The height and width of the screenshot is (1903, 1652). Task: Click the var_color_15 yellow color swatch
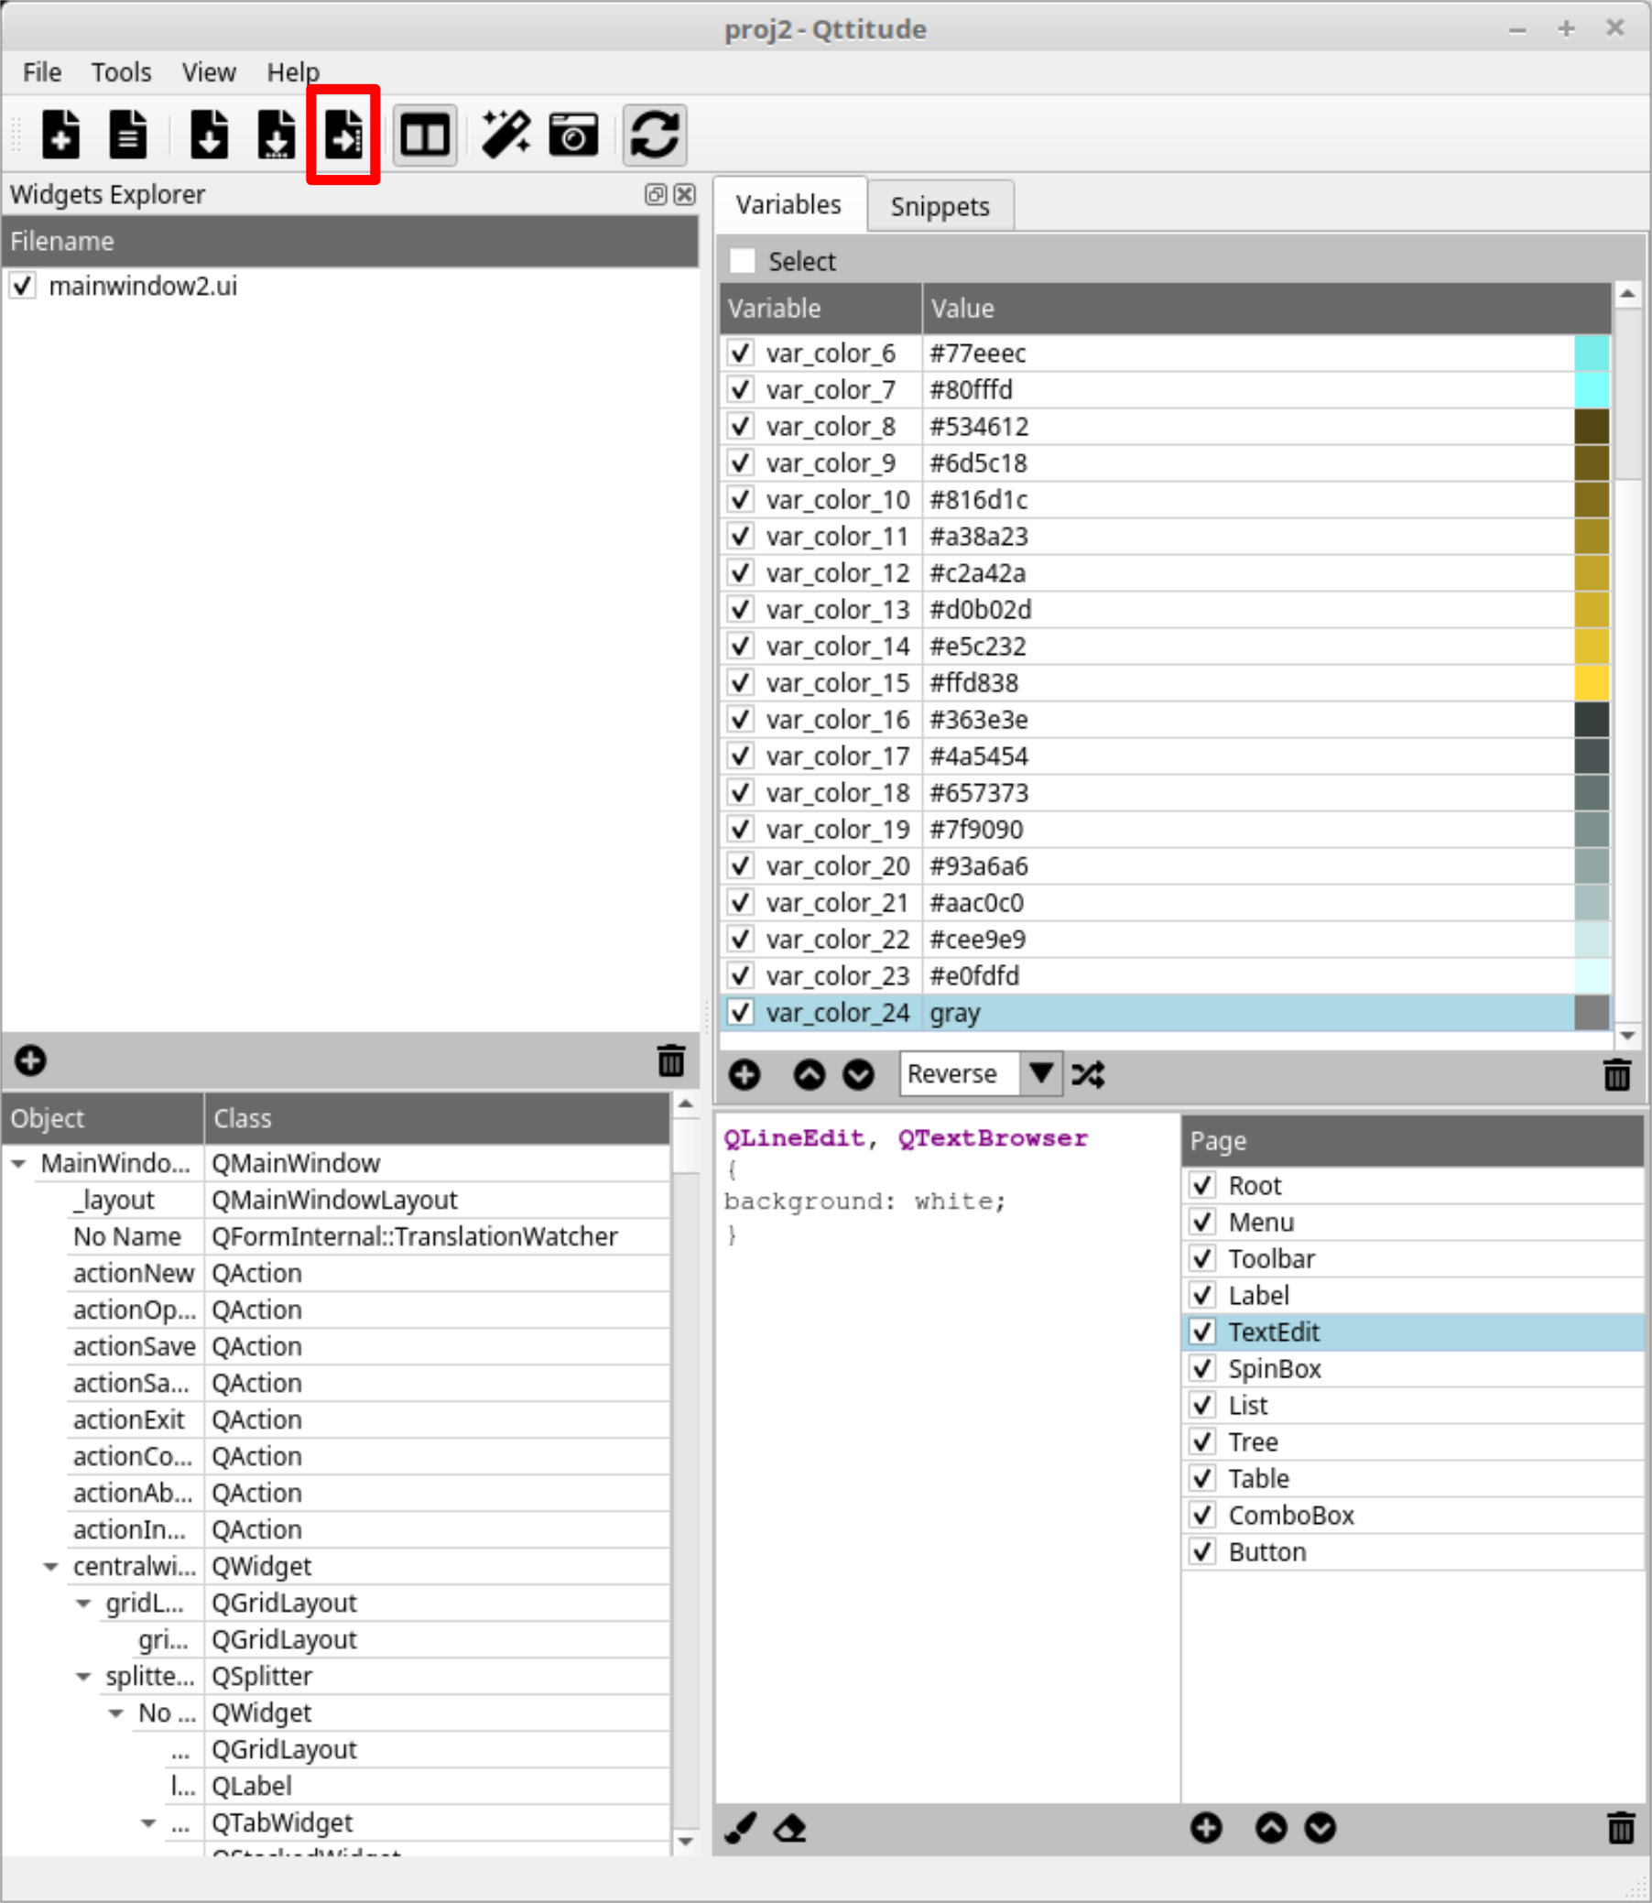coord(1592,683)
